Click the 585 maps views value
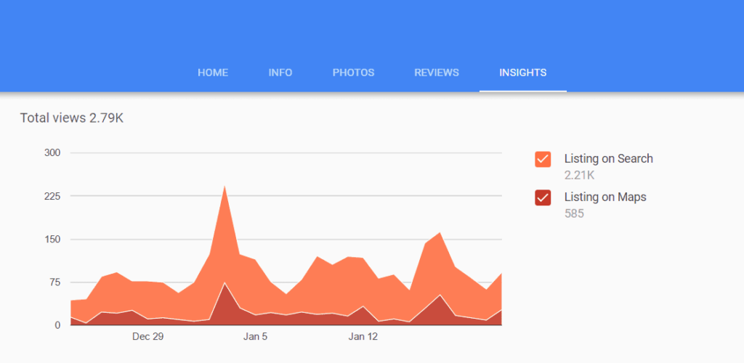 (x=574, y=213)
